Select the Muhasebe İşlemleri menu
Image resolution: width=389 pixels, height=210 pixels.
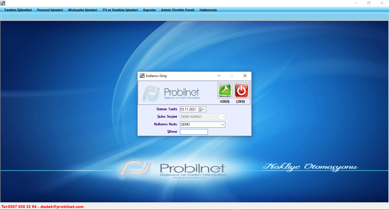83,10
